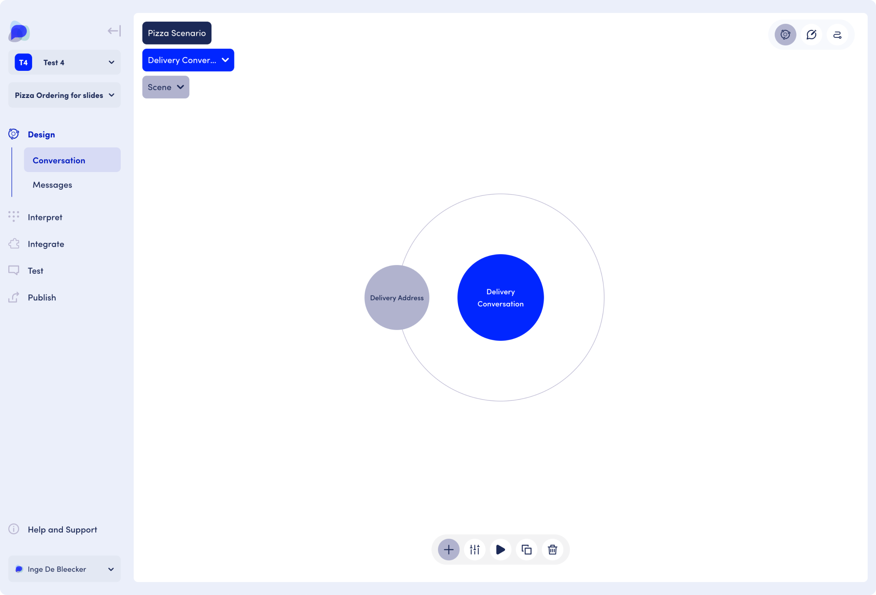Click the duplicate copy icon

pos(527,550)
